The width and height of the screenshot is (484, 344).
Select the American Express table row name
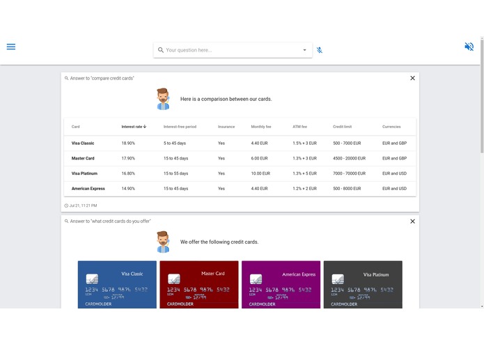pyautogui.click(x=88, y=189)
